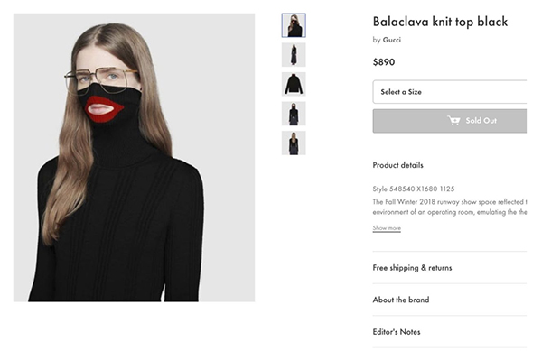Click the Sold Out label text
Screen dimensions: 542x351
[x=481, y=120]
